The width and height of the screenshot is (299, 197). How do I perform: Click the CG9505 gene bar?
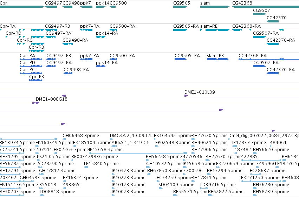coord(180,7)
